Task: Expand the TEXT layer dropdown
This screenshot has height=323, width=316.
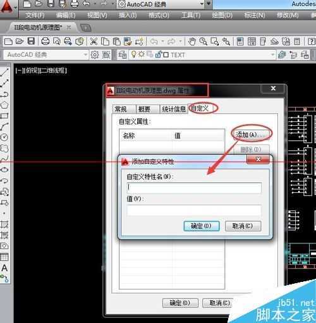Action: [272, 55]
